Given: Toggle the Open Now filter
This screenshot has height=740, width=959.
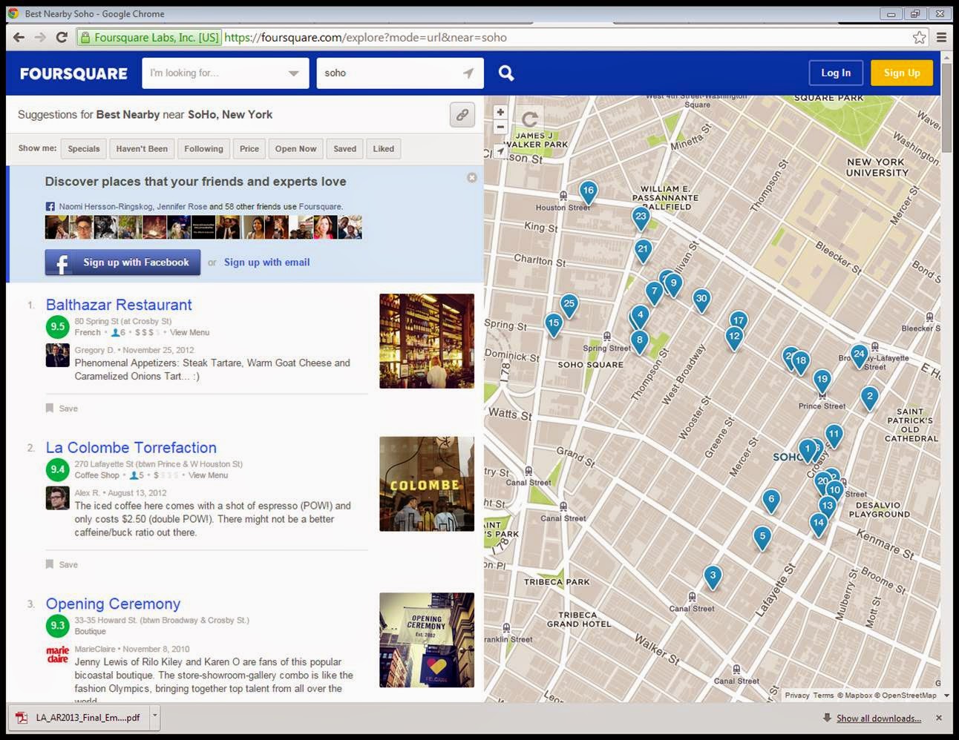Looking at the screenshot, I should point(295,149).
